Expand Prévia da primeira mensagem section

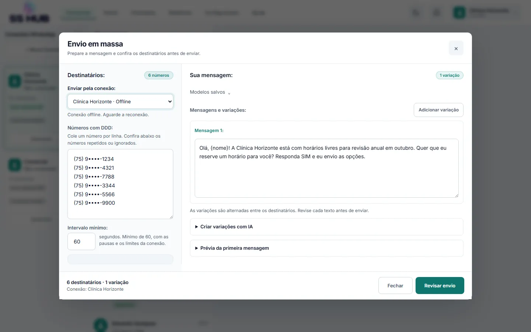point(326,248)
